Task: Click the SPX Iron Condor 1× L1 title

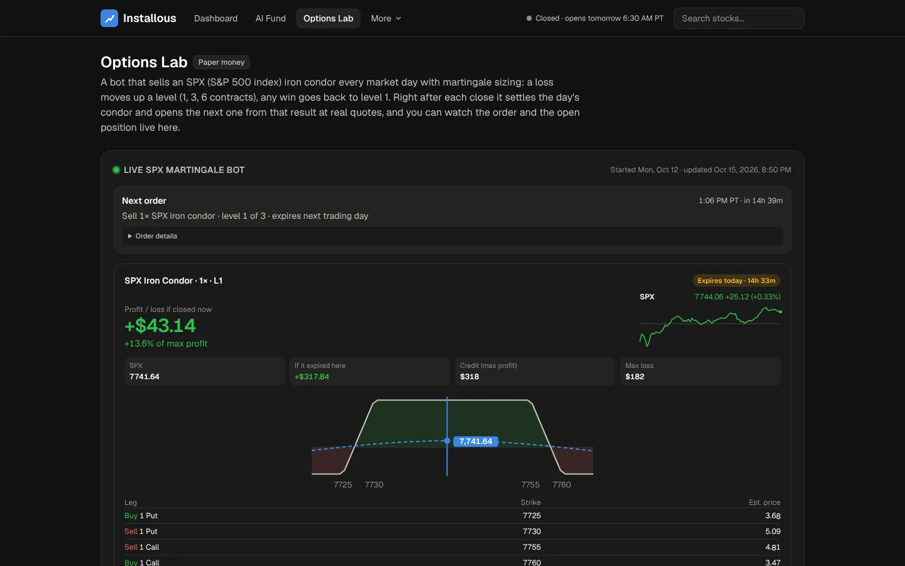Action: click(x=173, y=280)
